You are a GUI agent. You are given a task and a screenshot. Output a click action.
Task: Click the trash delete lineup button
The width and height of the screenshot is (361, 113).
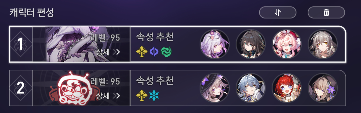326,12
